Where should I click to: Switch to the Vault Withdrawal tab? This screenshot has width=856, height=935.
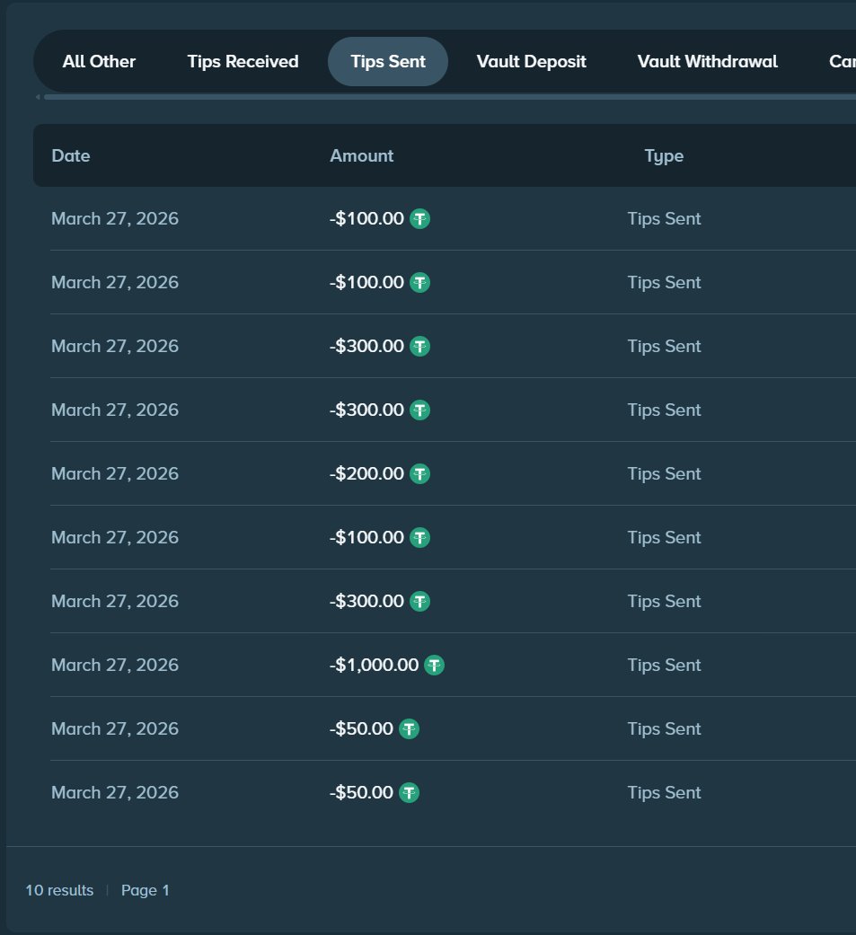(x=708, y=61)
